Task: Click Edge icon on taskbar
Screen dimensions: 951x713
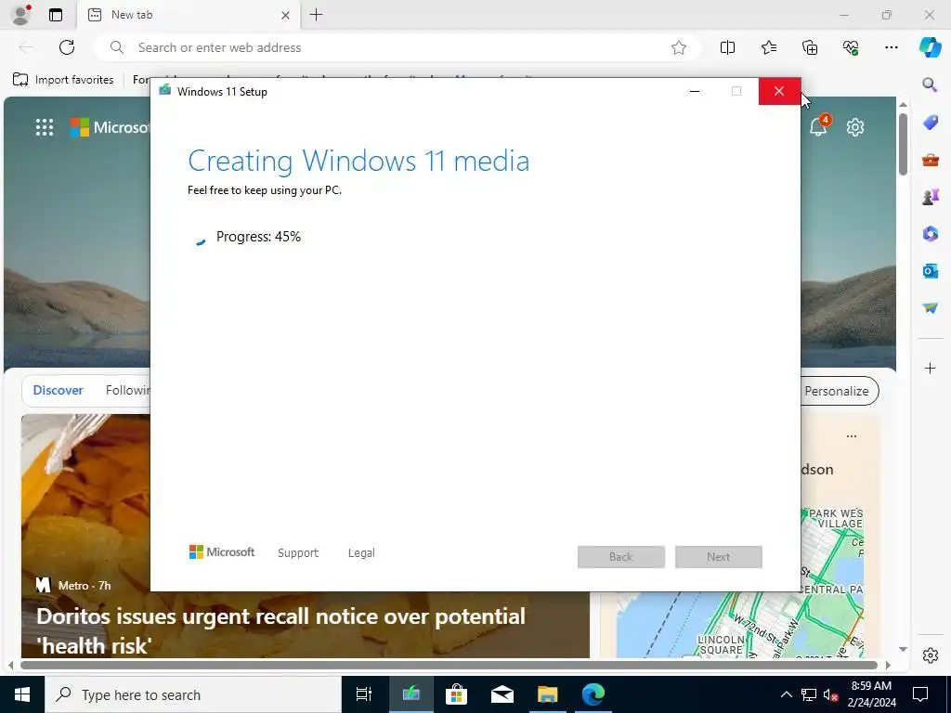Action: click(593, 694)
